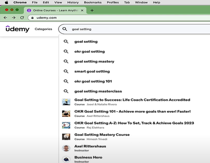Select the Online Courses Udemy tab
210x163 pixels.
55,10
